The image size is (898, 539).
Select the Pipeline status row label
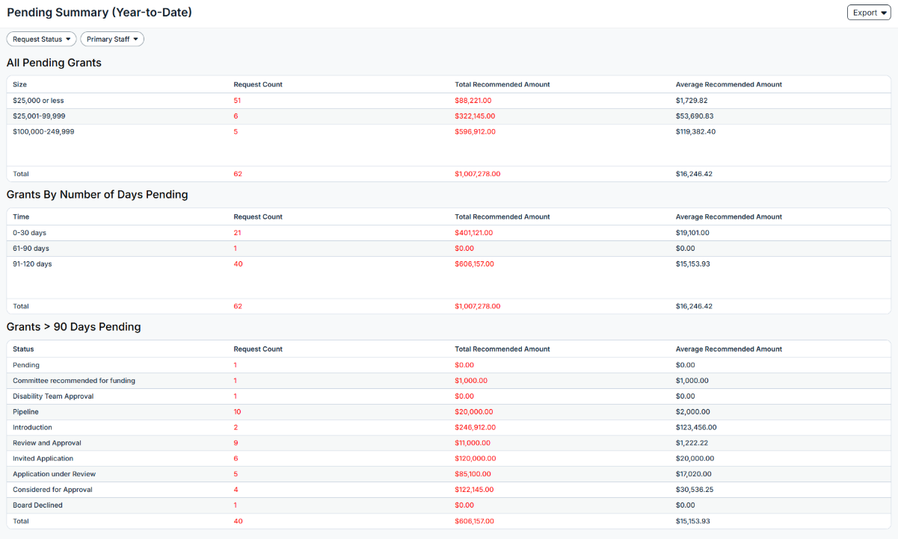coord(25,412)
